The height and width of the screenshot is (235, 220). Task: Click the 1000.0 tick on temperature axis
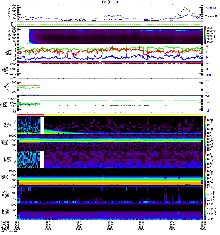click(12, 99)
